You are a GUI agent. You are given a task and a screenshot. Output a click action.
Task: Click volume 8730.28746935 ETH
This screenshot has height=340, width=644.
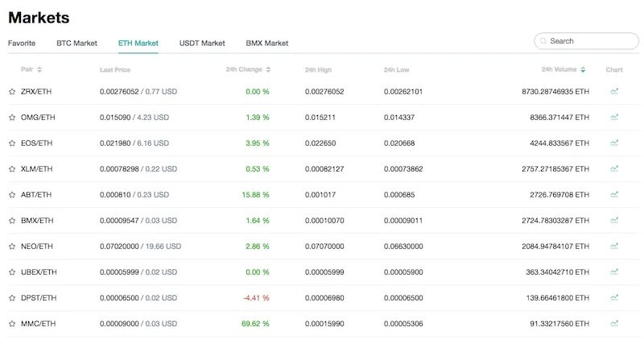pyautogui.click(x=555, y=92)
